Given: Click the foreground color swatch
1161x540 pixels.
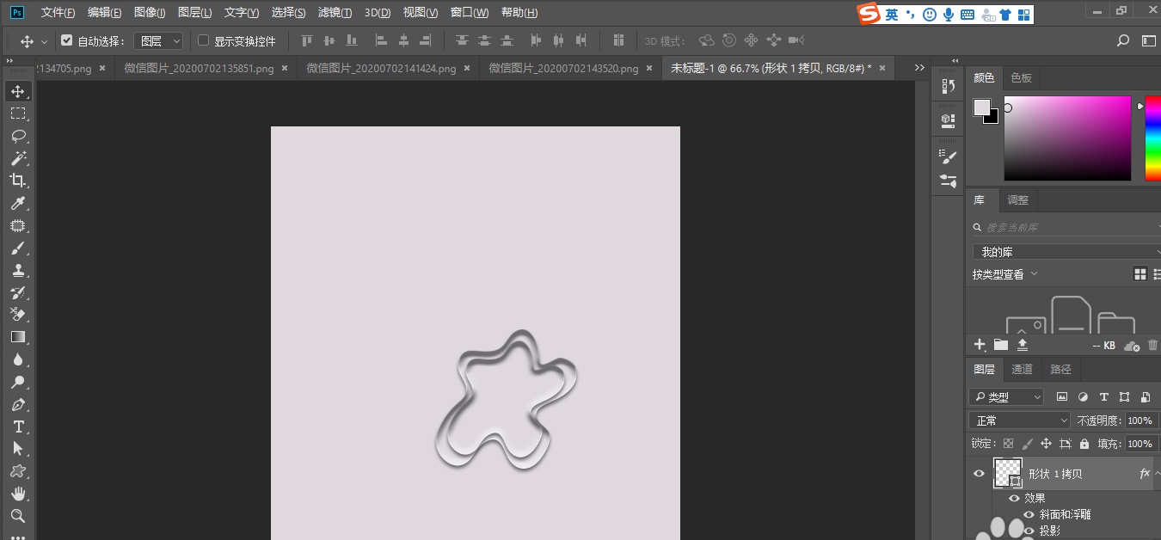Looking at the screenshot, I should point(981,107).
